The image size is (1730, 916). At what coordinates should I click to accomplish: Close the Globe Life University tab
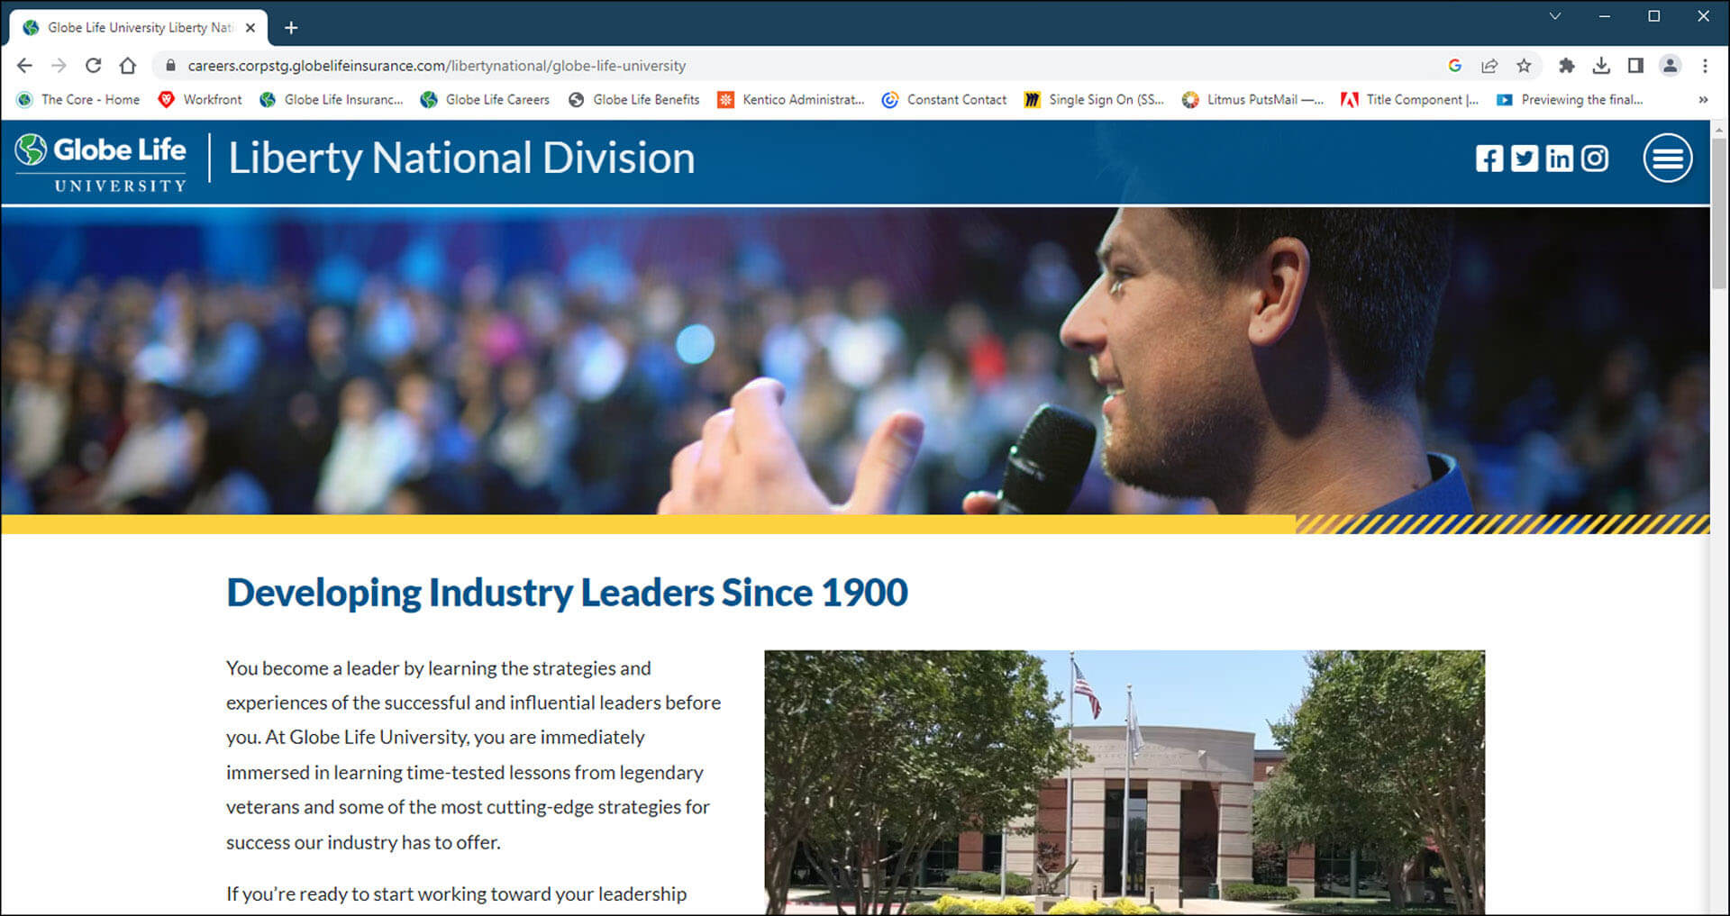coord(250,28)
